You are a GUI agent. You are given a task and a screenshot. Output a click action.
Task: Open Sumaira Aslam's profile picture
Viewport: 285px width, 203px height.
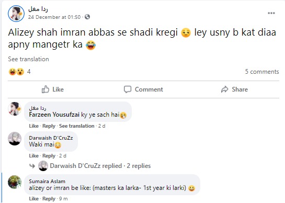tap(15, 182)
